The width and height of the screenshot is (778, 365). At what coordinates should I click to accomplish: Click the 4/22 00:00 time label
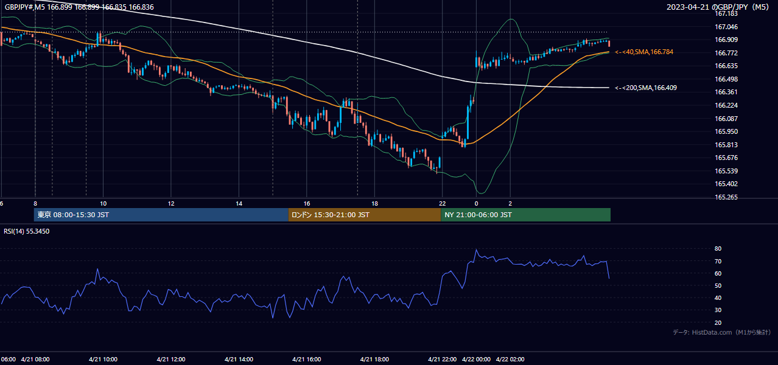point(477,360)
